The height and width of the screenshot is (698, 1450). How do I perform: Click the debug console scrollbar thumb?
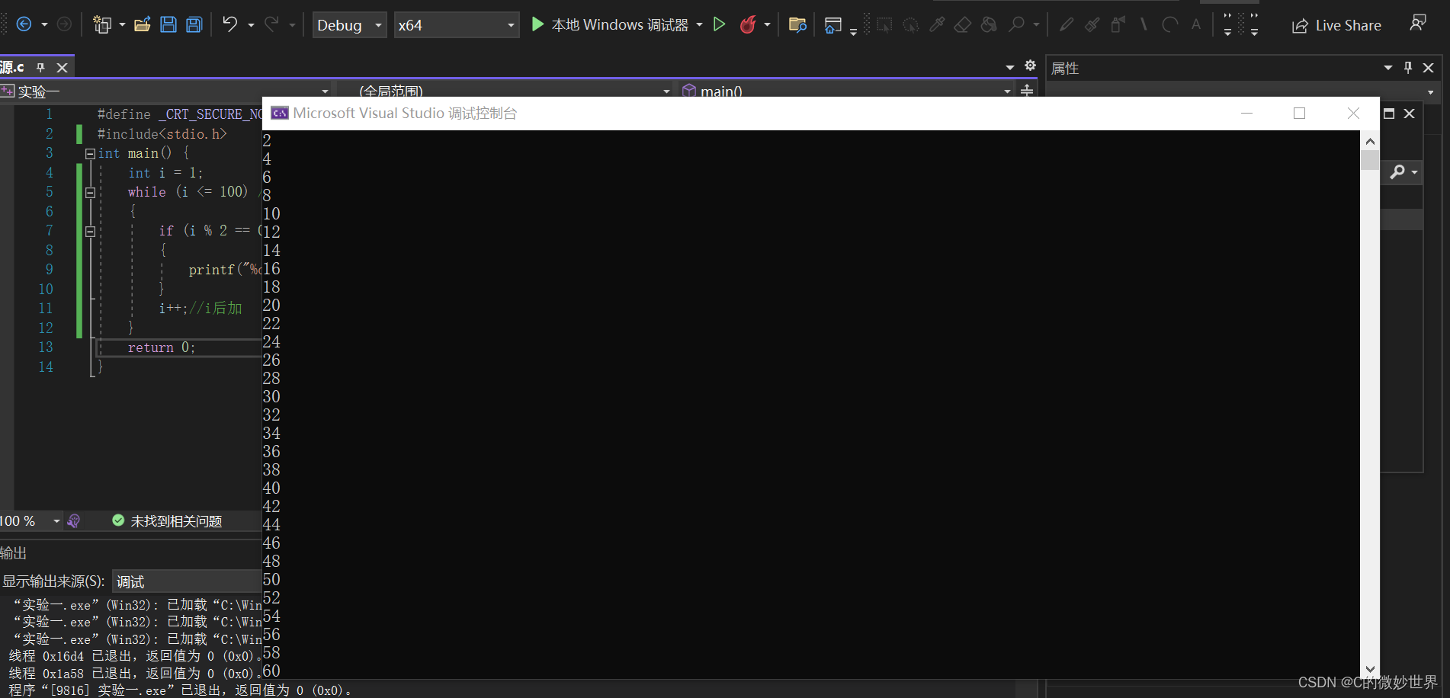tap(1370, 160)
